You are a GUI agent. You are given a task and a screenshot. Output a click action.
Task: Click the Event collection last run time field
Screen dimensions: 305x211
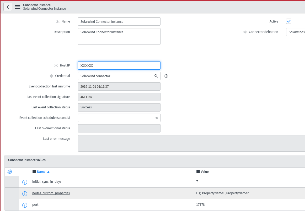click(119, 86)
